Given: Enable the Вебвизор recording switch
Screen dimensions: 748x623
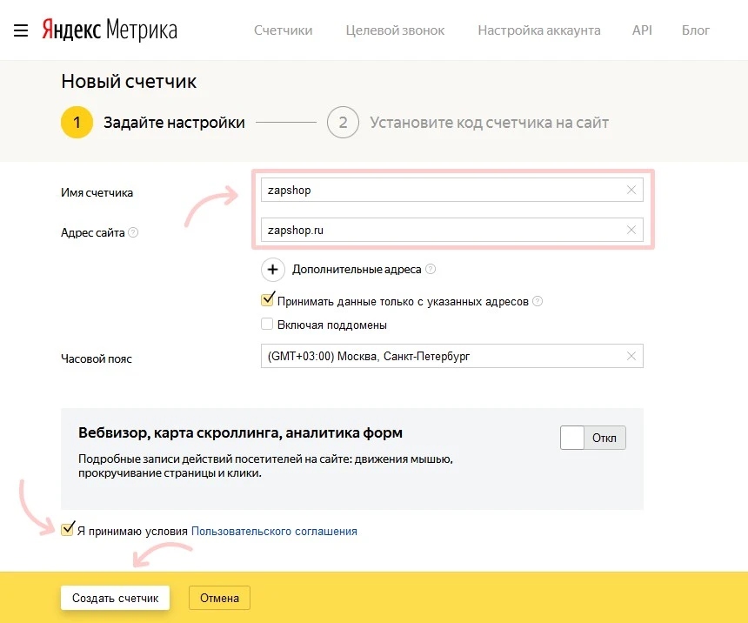Looking at the screenshot, I should point(592,438).
